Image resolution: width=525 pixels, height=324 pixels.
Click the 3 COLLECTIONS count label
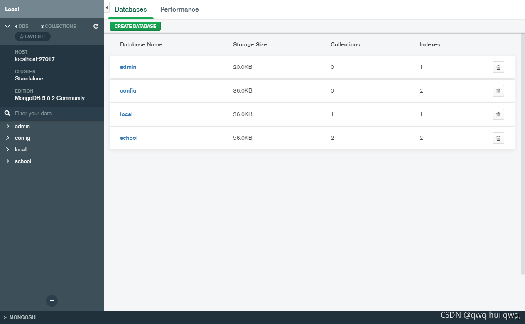pyautogui.click(x=59, y=26)
